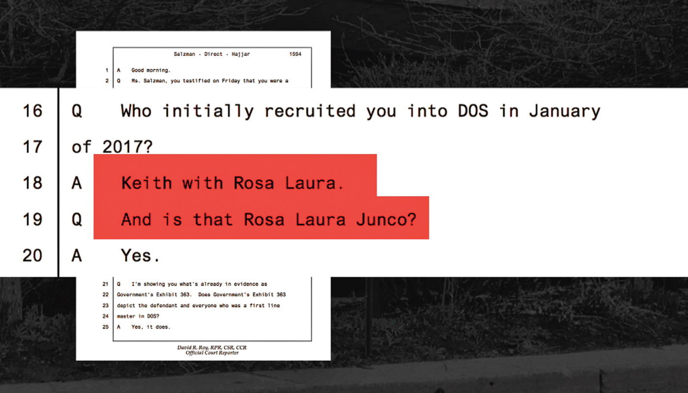Select the highlighted answer "Keith with Rosa Laura."
688x393 pixels.
click(231, 183)
